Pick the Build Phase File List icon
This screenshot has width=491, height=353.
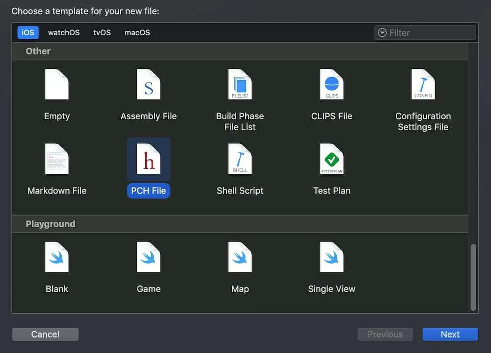[240, 84]
